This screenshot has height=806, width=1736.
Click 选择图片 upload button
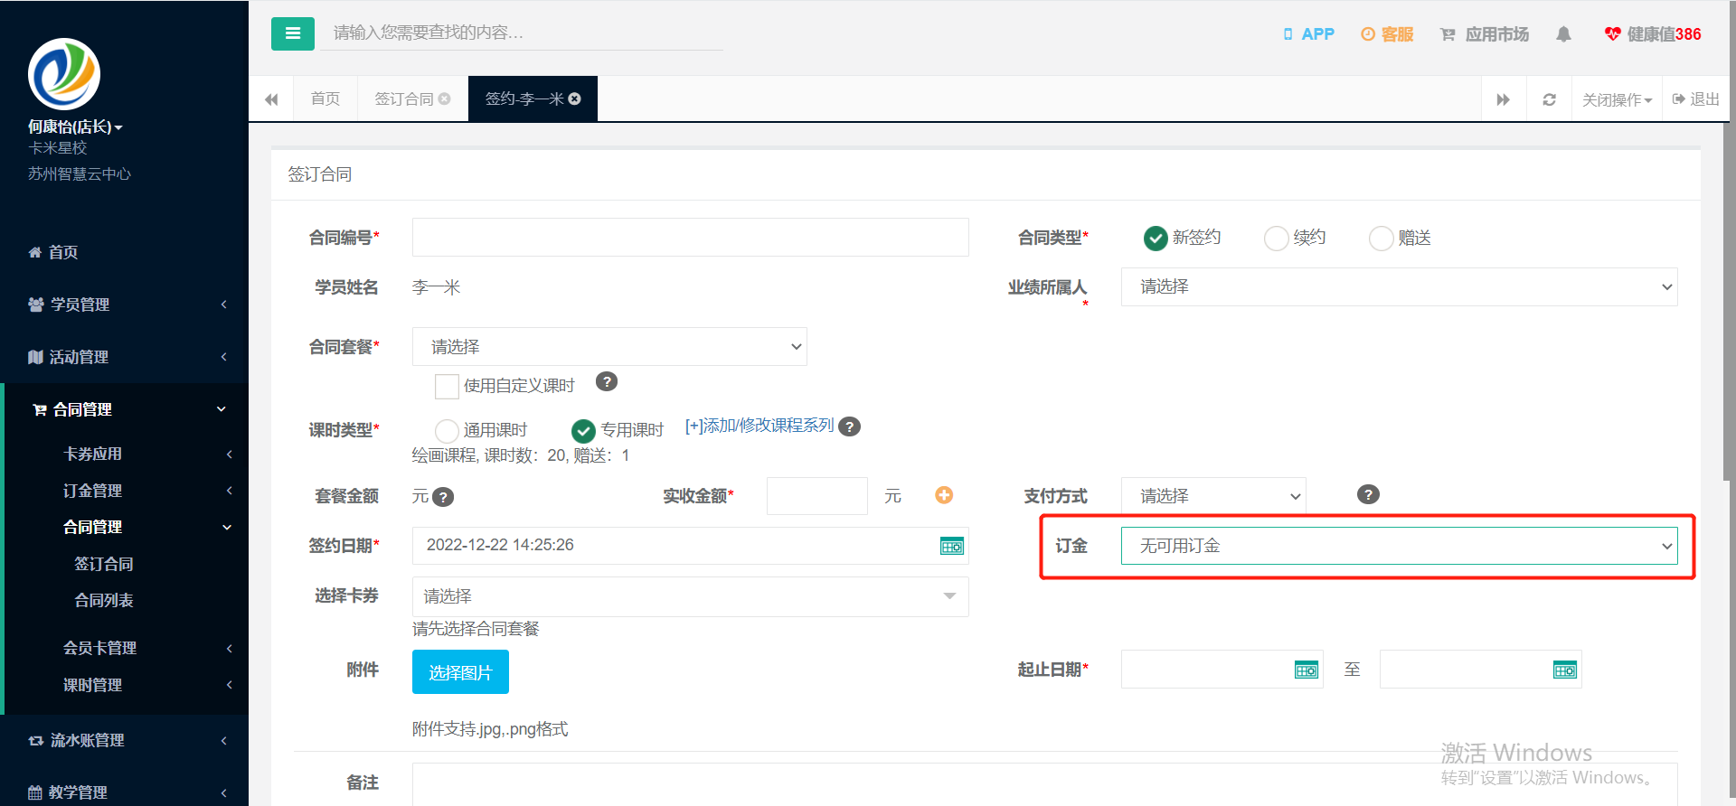460,672
